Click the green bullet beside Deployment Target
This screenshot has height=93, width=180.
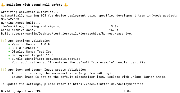click(9, 55)
